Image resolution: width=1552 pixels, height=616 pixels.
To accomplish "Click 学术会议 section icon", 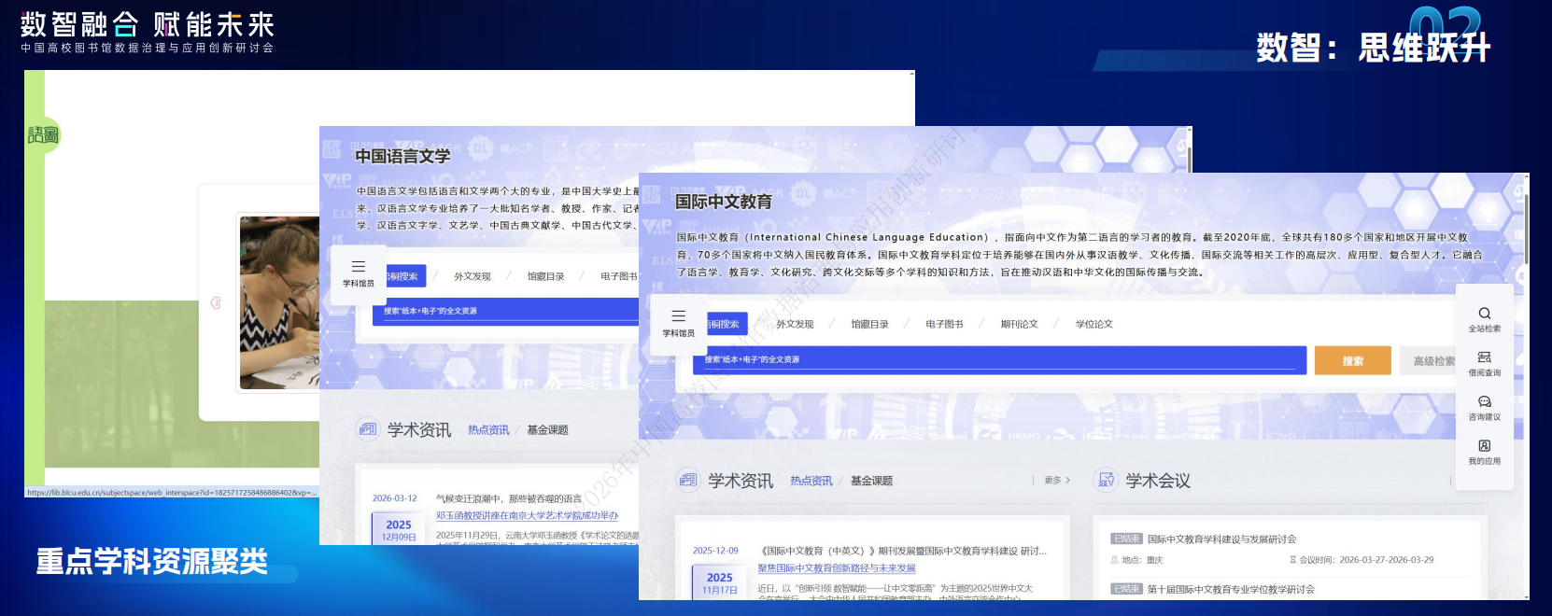I will 1106,480.
